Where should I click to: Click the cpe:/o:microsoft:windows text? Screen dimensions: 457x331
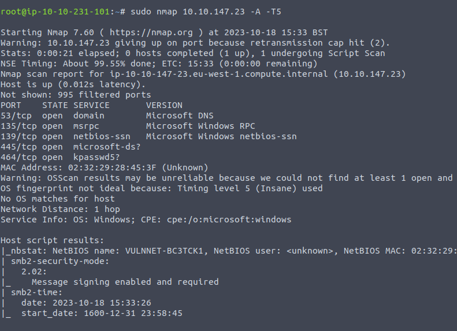click(x=229, y=220)
